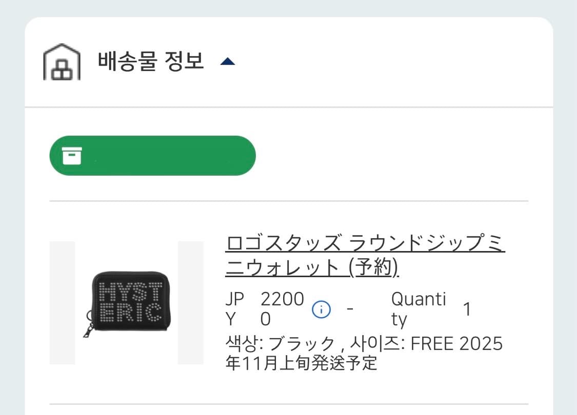
Task: Click the blue price info circle icon
Action: [x=322, y=309]
